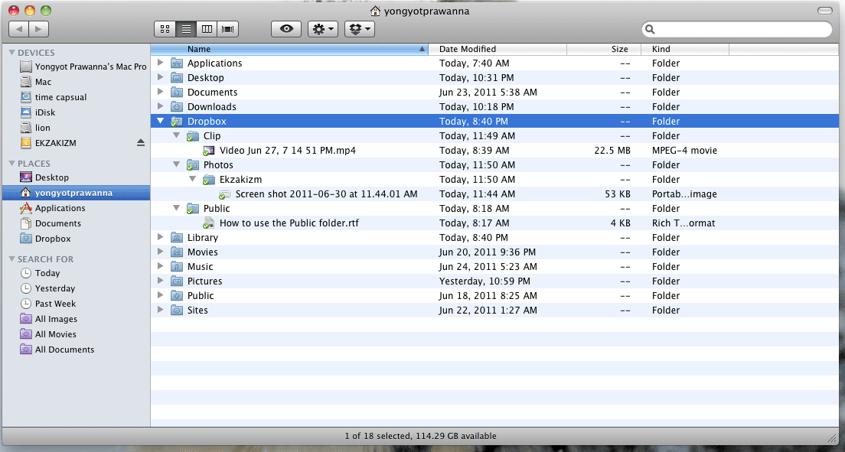This screenshot has width=845, height=452.
Task: Open iDisk in the sidebar
Action: [38, 112]
